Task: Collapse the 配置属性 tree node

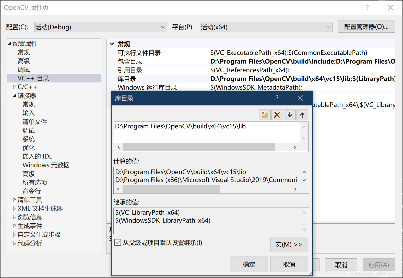Action: coord(10,44)
